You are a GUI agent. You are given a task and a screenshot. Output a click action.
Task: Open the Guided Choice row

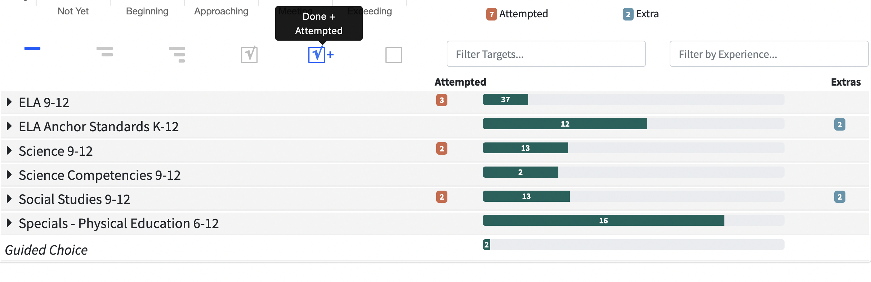pos(46,250)
